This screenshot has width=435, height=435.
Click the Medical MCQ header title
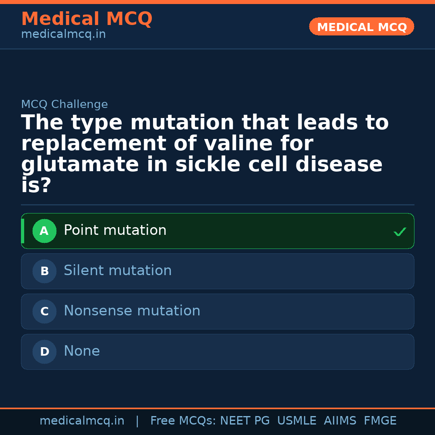tap(87, 19)
